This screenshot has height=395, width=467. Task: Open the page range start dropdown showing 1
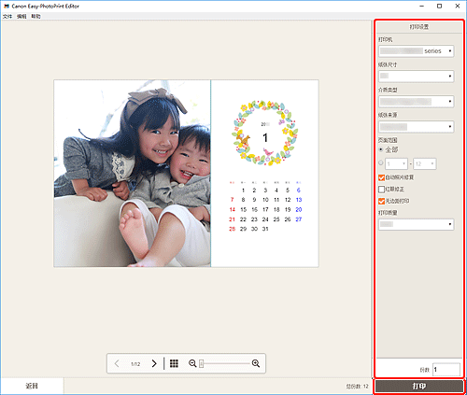pos(396,163)
